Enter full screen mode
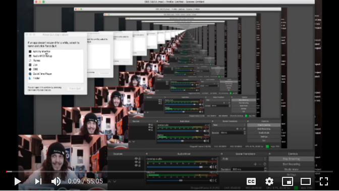The height and width of the screenshot is (191, 339). [x=324, y=181]
